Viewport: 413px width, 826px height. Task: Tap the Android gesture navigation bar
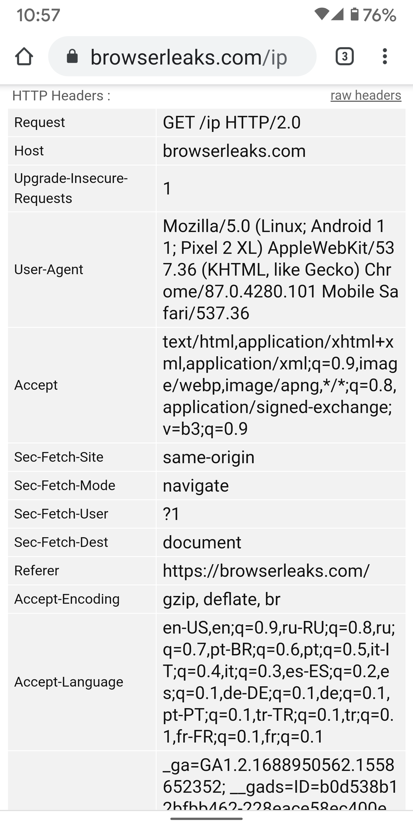coord(206,819)
